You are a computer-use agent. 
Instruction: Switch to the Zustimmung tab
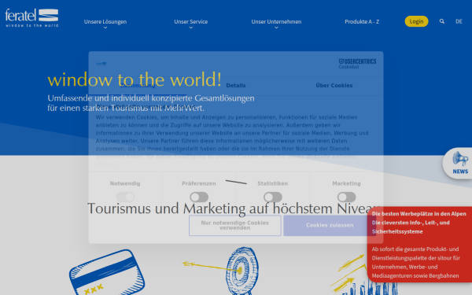tap(138, 86)
